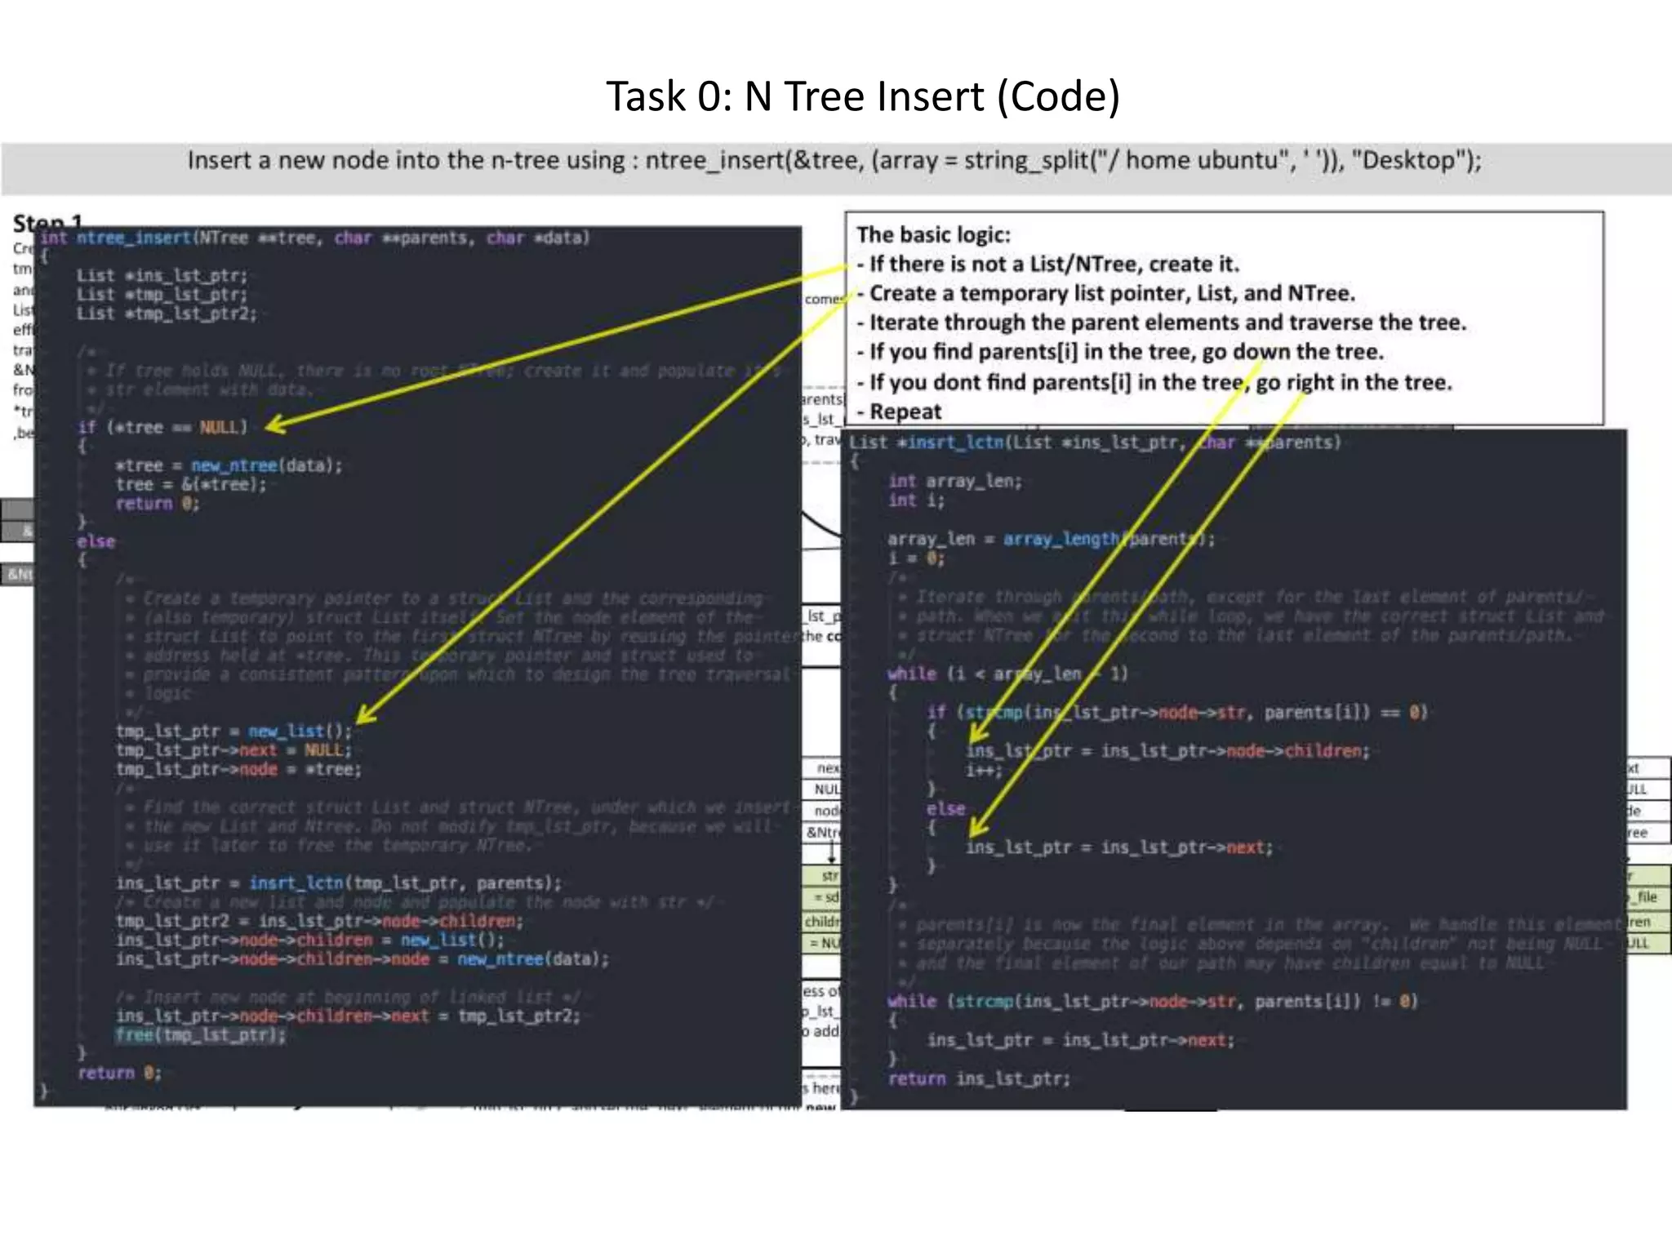Select line "tmp_lst_ptr2 = ins_lst_ptr->node->children;"
Screen dimensions: 1672x1254
click(319, 921)
